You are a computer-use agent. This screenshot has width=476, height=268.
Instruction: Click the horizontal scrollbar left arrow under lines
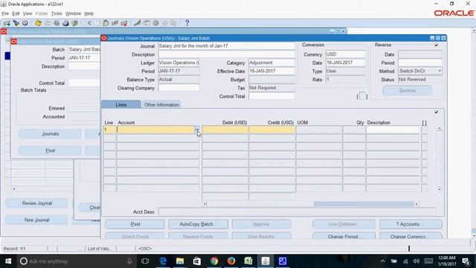coord(205,204)
